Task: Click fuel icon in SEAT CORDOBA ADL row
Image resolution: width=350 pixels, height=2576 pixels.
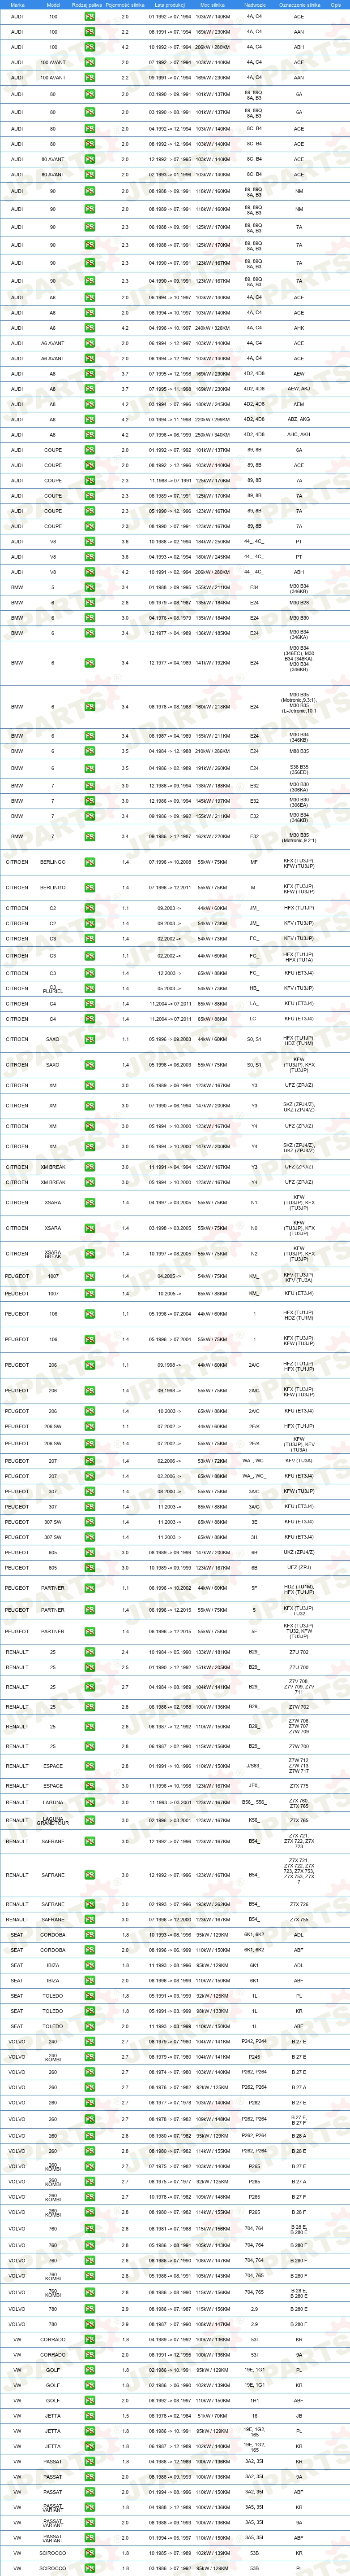Action: tap(90, 1935)
